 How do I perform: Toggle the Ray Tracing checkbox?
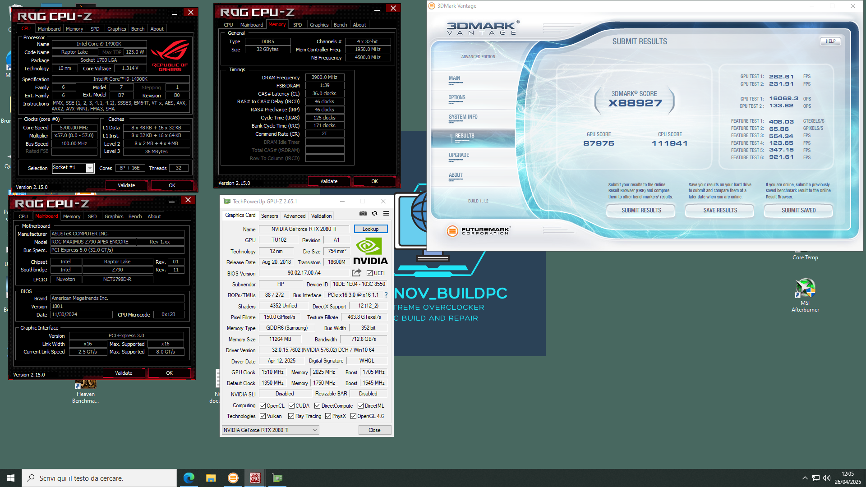tap(291, 416)
